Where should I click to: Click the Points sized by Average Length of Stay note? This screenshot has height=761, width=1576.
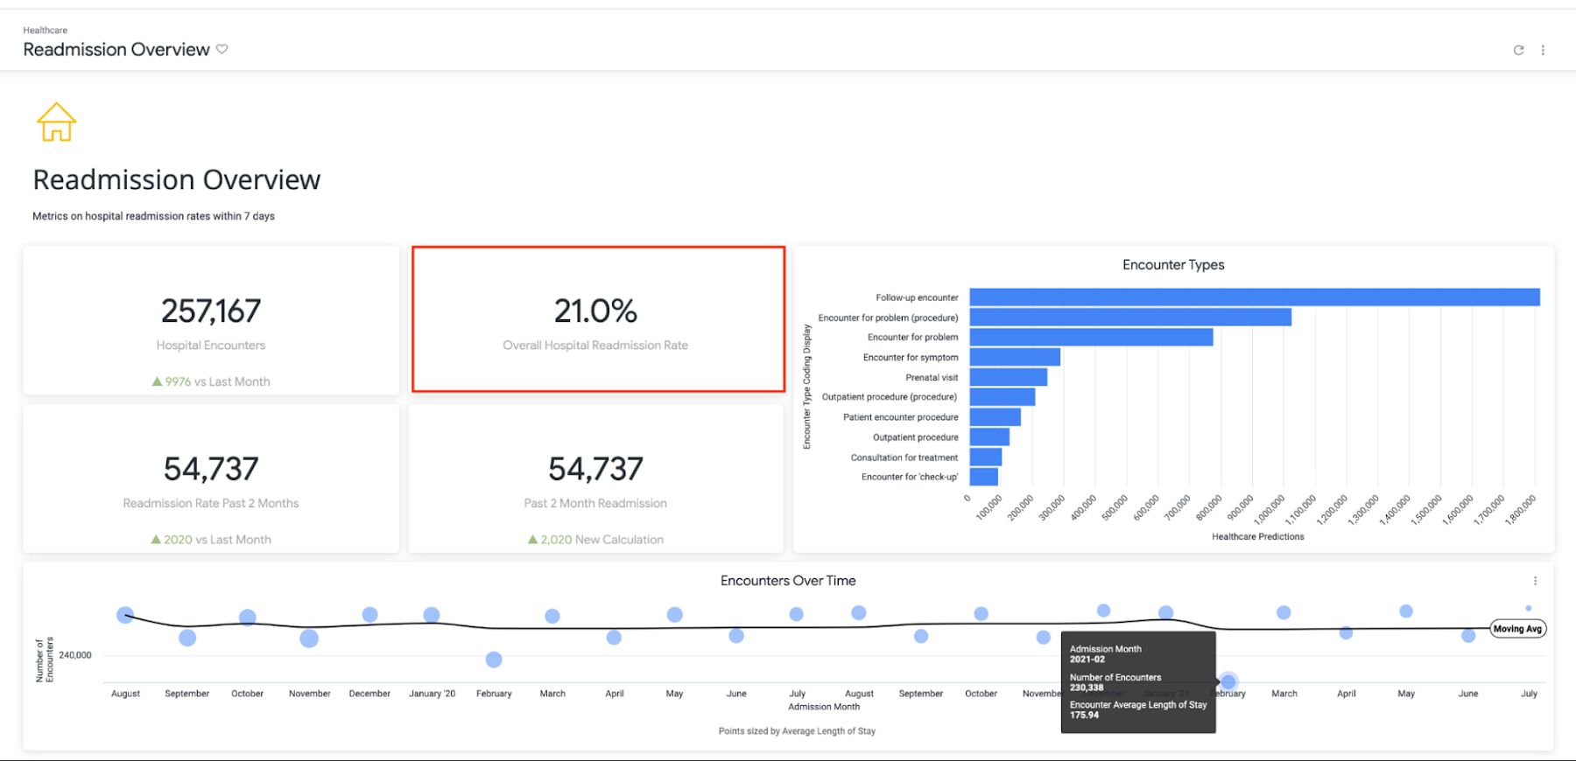pos(797,731)
